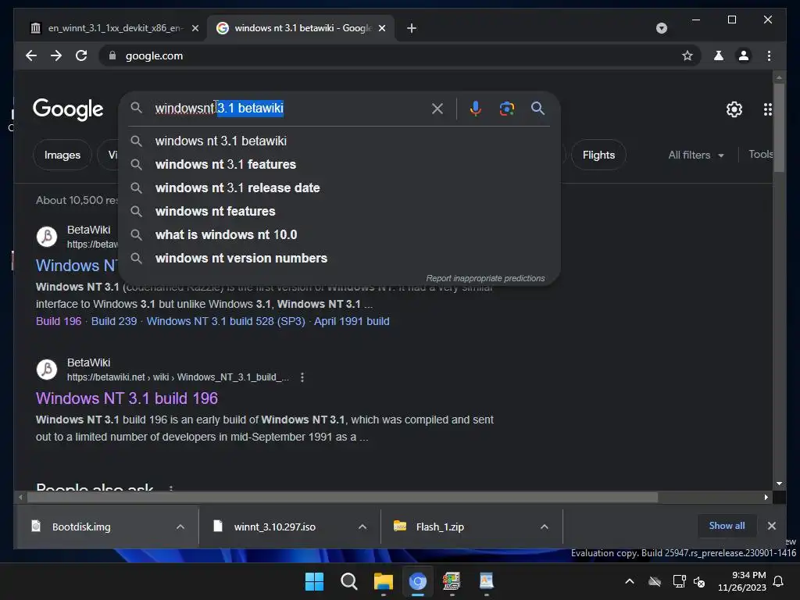Expand the All filters dropdown
Screen dimensions: 800x600
click(696, 155)
